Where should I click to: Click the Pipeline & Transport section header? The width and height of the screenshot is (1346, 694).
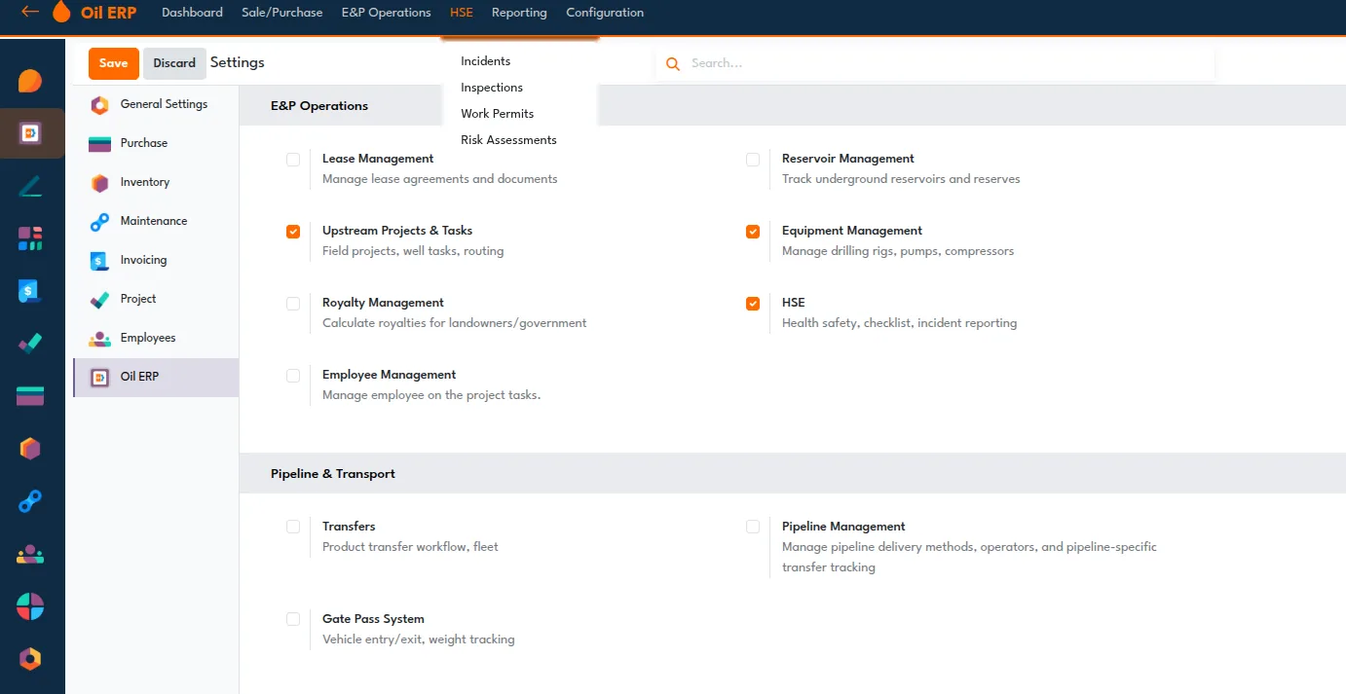[x=333, y=474]
